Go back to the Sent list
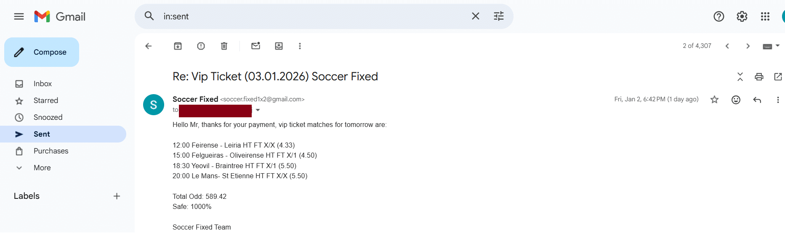This screenshot has height=235, width=785. click(148, 46)
